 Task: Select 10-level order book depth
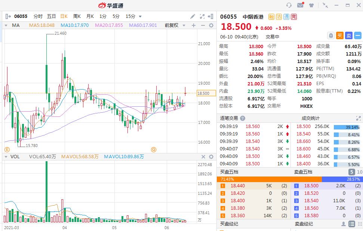(360, 172)
